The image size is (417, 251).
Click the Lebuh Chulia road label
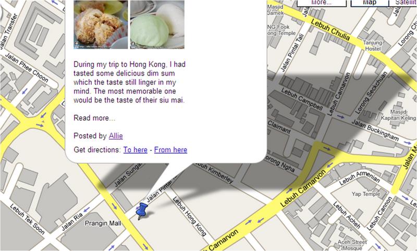(330, 30)
